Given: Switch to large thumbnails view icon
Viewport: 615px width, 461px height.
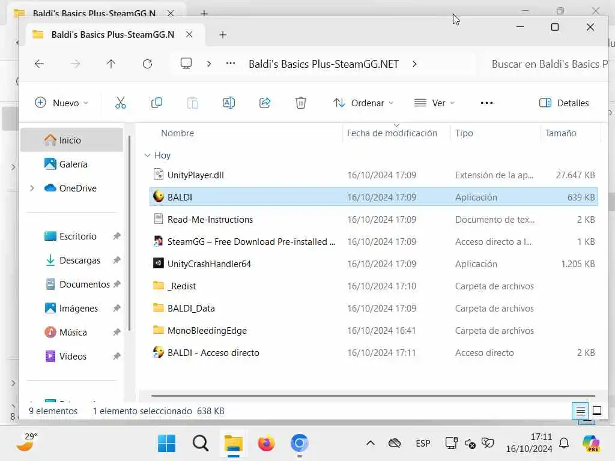Looking at the screenshot, I should [596, 411].
